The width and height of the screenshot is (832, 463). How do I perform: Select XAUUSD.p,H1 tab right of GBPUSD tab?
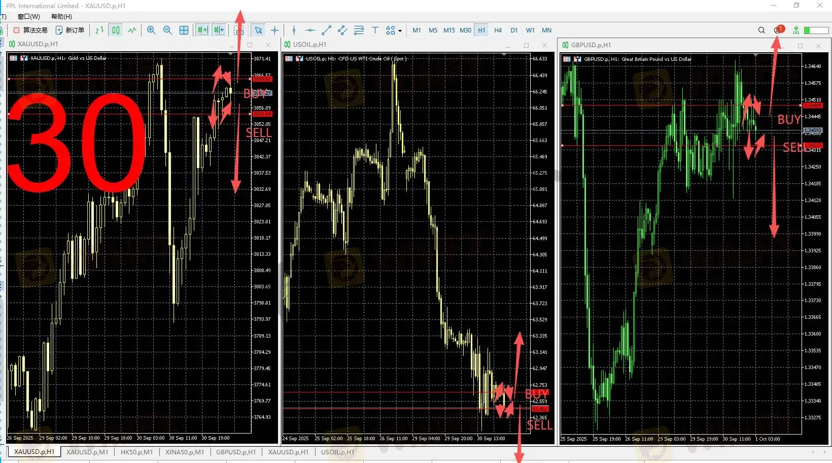(288, 452)
